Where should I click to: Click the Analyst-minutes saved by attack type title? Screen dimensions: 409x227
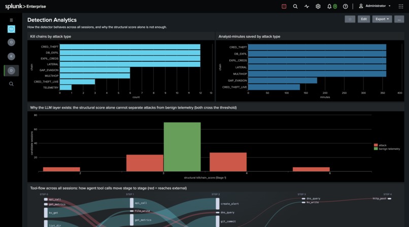tap(249, 36)
